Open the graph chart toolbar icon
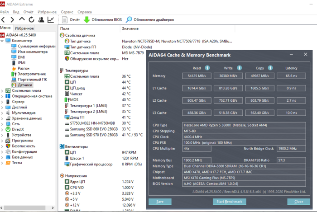Screen dimensions: 317x212 tap(51, 19)
